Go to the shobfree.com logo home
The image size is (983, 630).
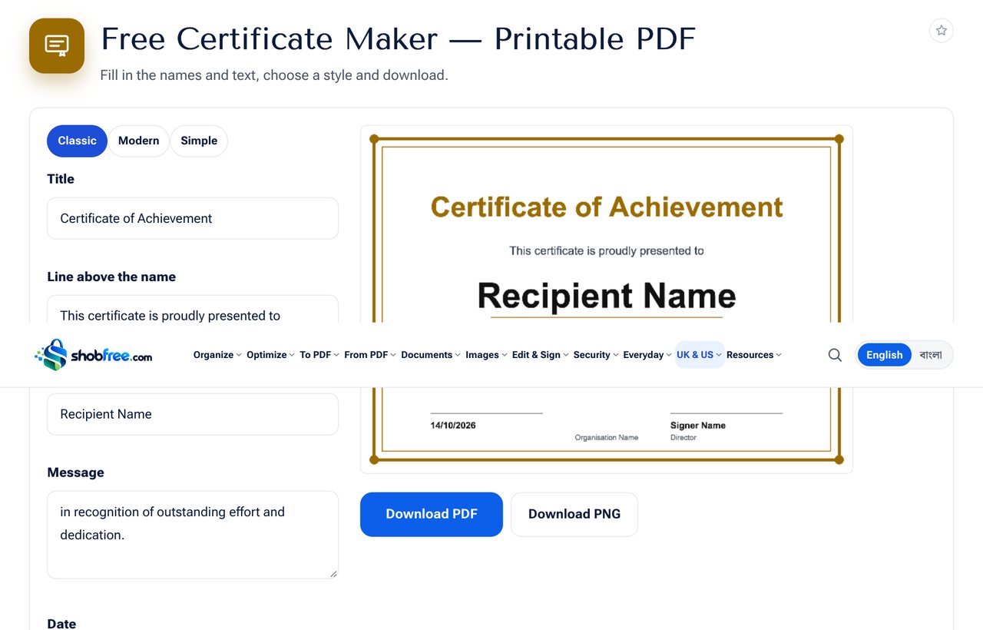94,355
